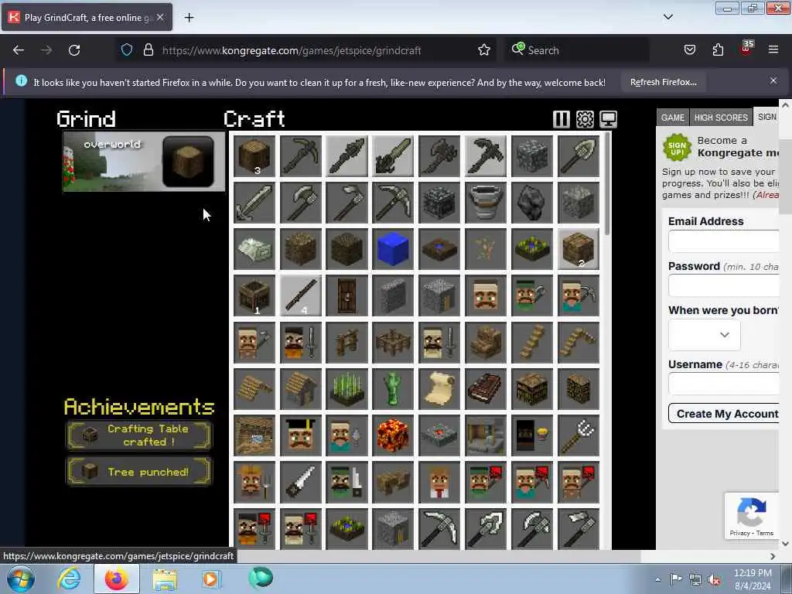Open the Tree punched achievement
Image resolution: width=792 pixels, height=594 pixels.
(139, 472)
